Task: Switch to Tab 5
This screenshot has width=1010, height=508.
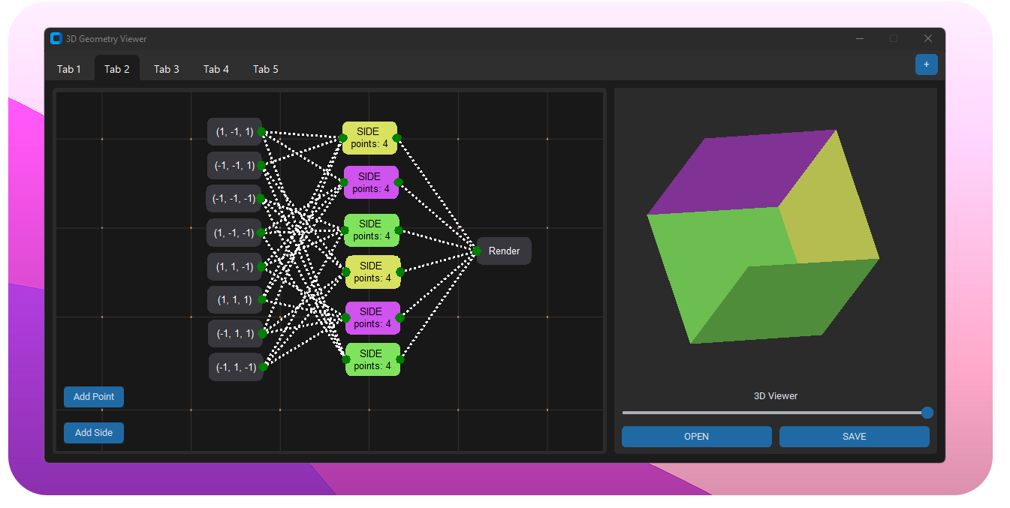Action: (x=266, y=69)
